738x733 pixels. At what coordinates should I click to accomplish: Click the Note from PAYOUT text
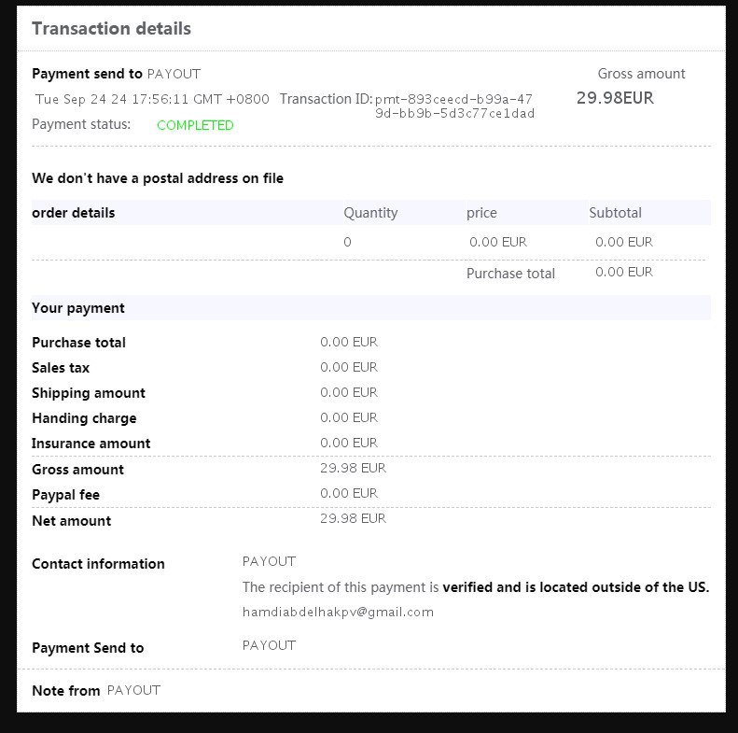point(96,691)
